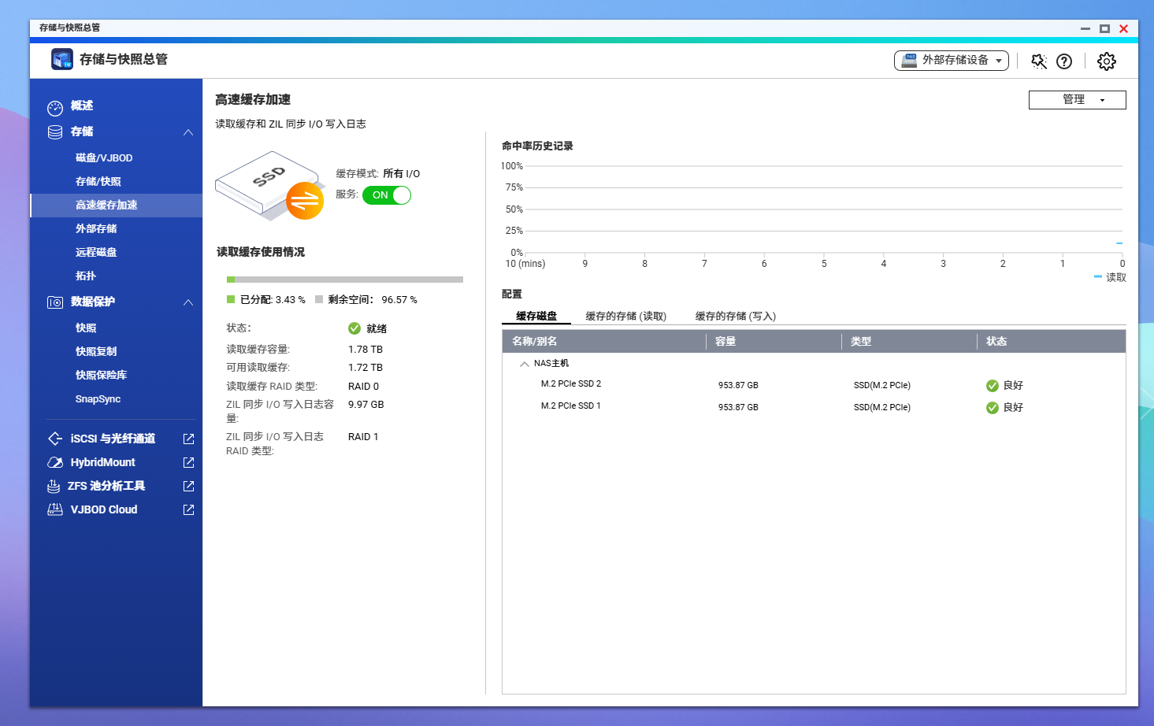Image resolution: width=1154 pixels, height=726 pixels.
Task: Turn off the cache service ON switch
Action: click(x=387, y=195)
